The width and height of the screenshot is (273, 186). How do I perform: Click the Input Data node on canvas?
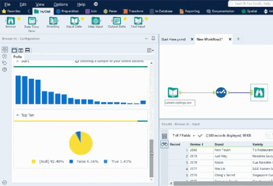173,92
